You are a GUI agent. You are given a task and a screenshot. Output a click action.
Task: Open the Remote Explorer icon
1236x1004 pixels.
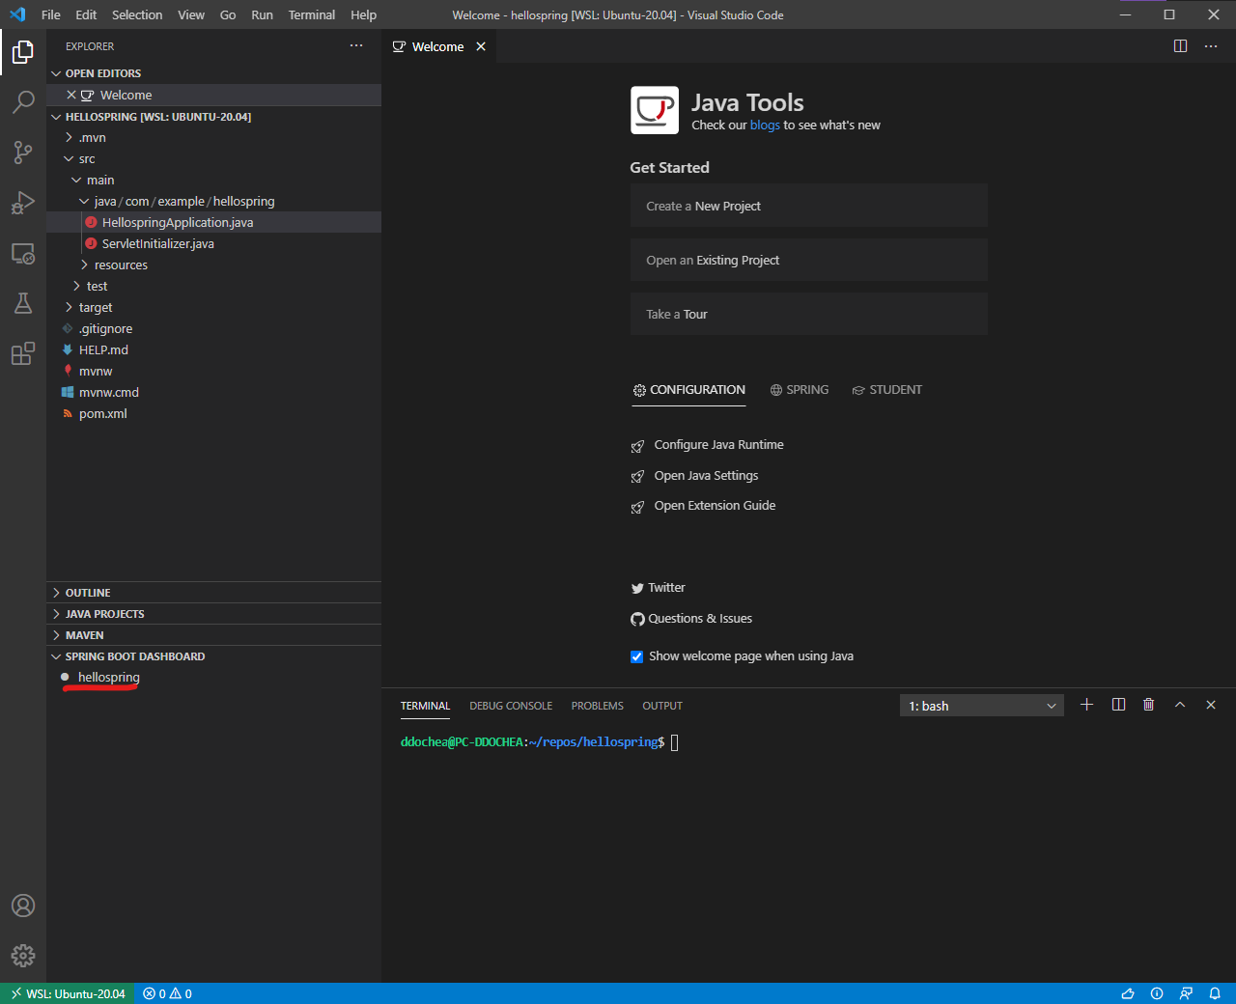[23, 254]
